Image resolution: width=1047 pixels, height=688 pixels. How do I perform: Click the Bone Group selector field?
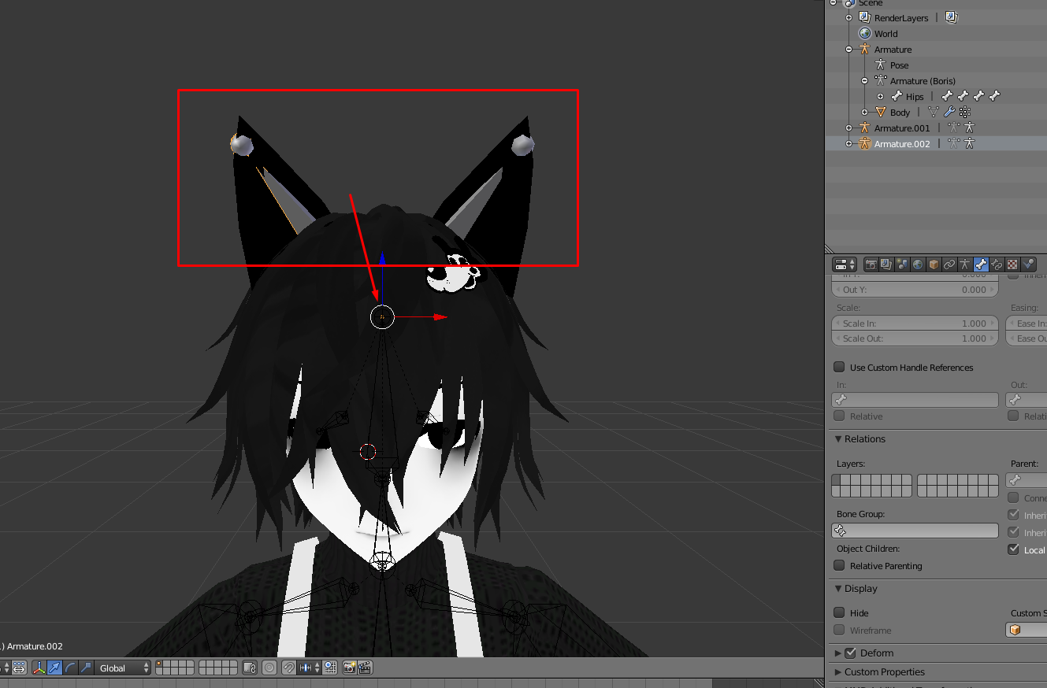click(915, 531)
